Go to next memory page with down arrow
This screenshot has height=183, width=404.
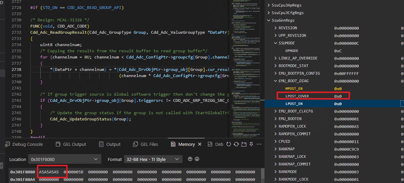point(197,159)
